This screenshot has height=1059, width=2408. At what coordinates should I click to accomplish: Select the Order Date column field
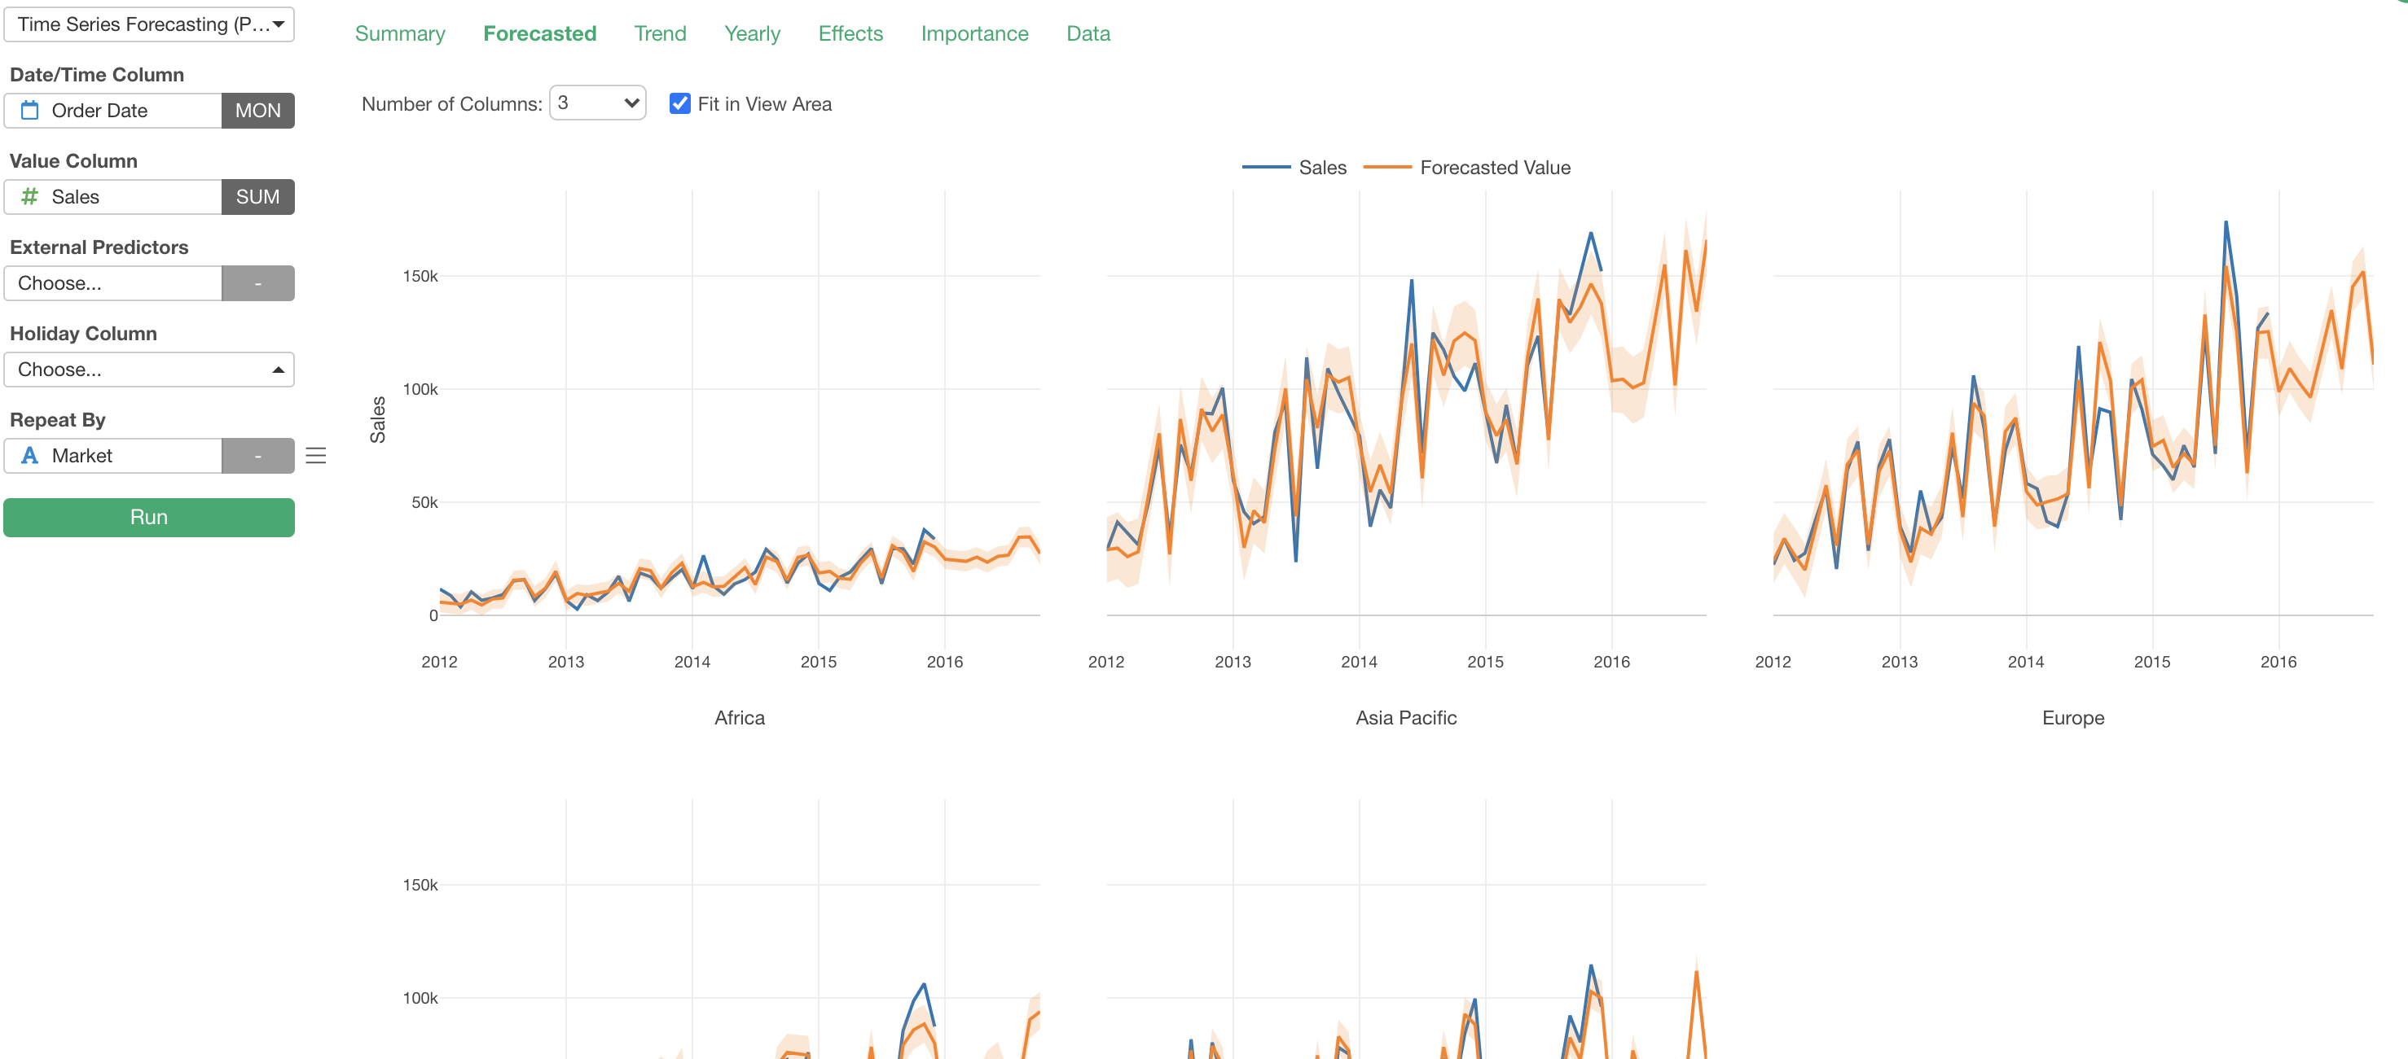tap(113, 110)
